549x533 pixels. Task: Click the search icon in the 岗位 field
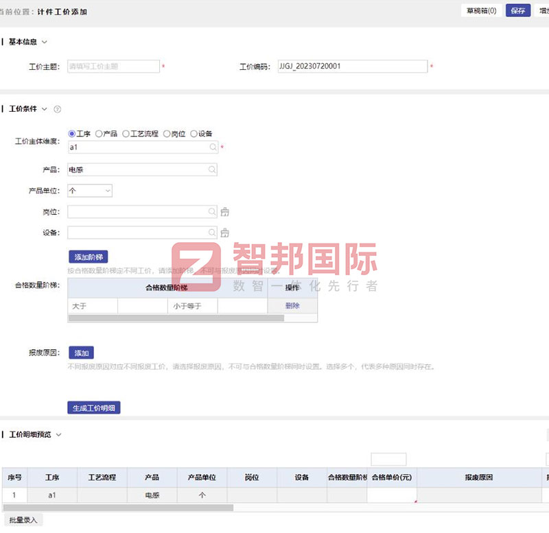click(x=212, y=212)
